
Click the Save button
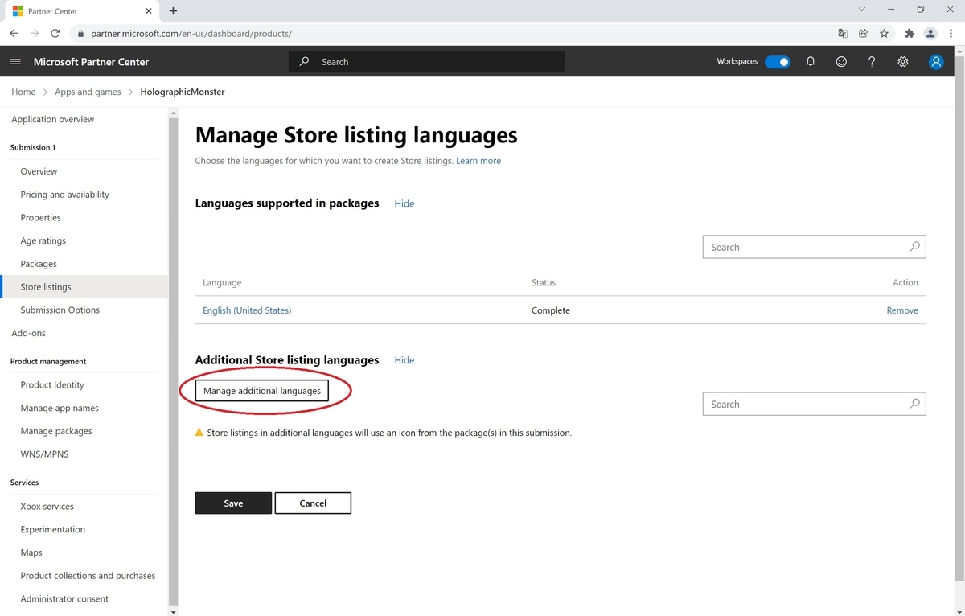coord(233,503)
